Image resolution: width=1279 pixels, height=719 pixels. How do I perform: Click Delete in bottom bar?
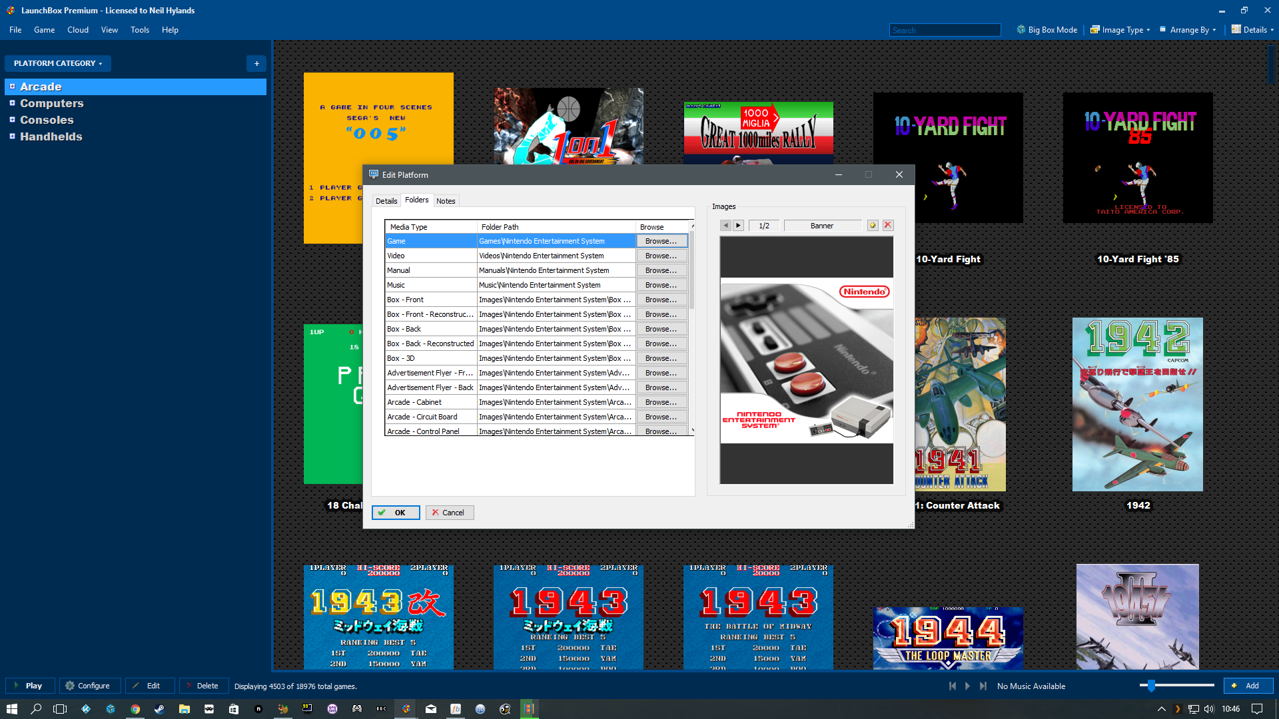[x=203, y=686]
